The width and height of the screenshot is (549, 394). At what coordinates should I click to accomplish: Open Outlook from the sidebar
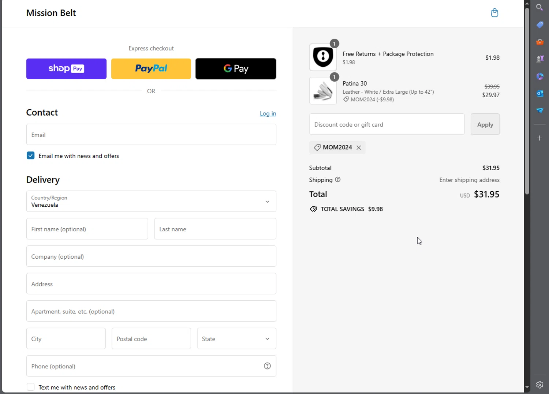pos(539,93)
